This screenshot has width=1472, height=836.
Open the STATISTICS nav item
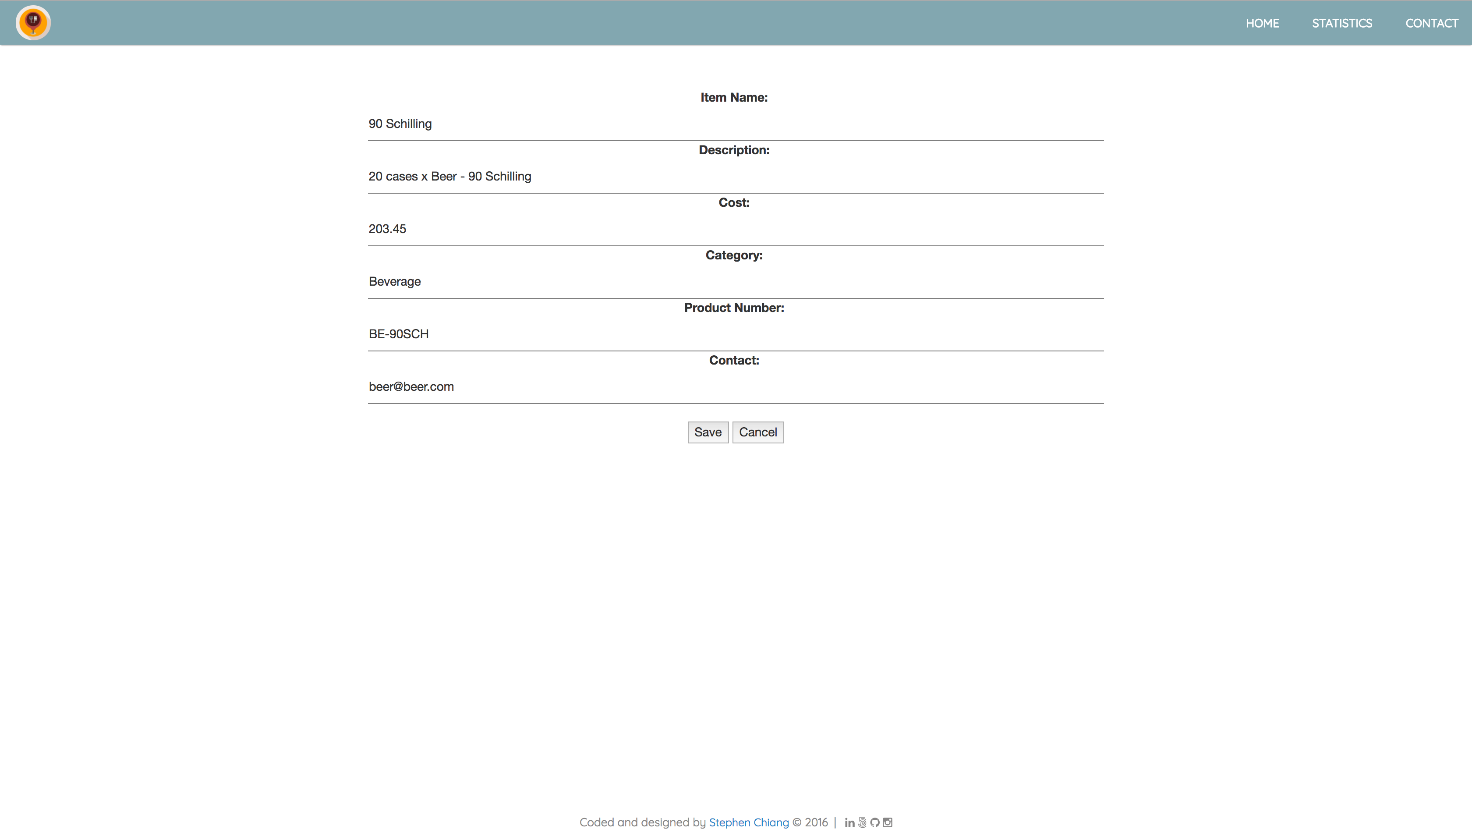click(x=1342, y=24)
